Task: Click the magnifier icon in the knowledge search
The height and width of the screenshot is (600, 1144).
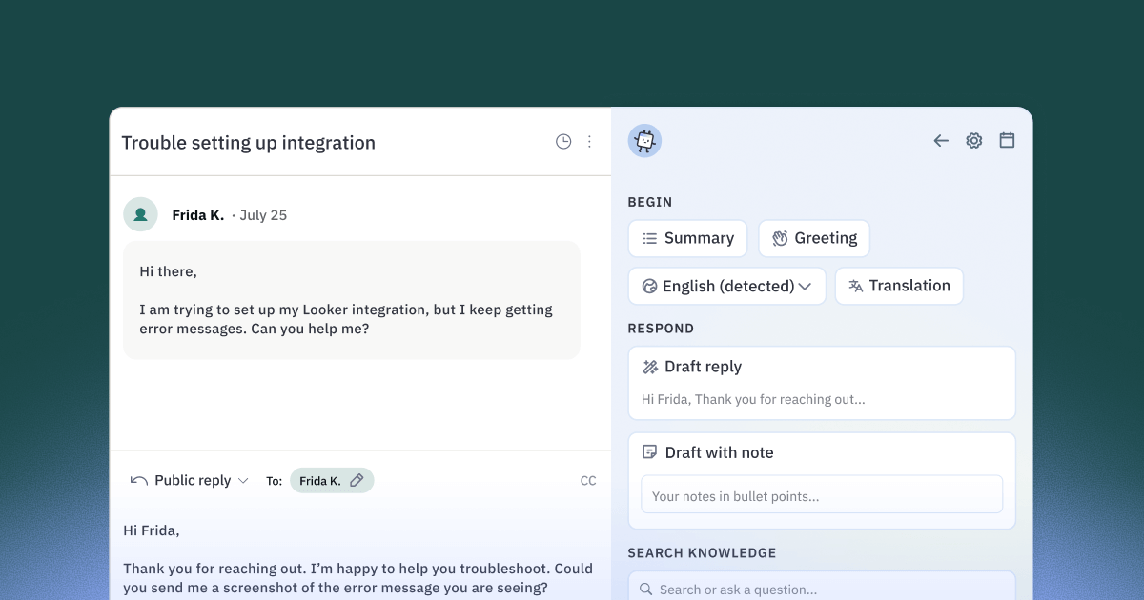Action: pyautogui.click(x=646, y=590)
